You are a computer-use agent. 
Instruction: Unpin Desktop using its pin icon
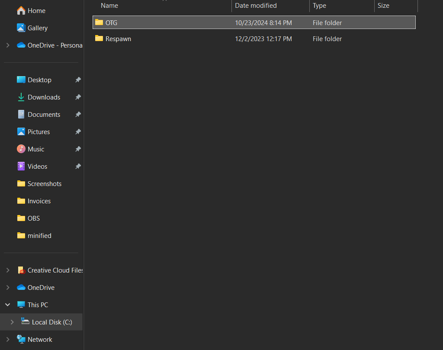point(78,80)
